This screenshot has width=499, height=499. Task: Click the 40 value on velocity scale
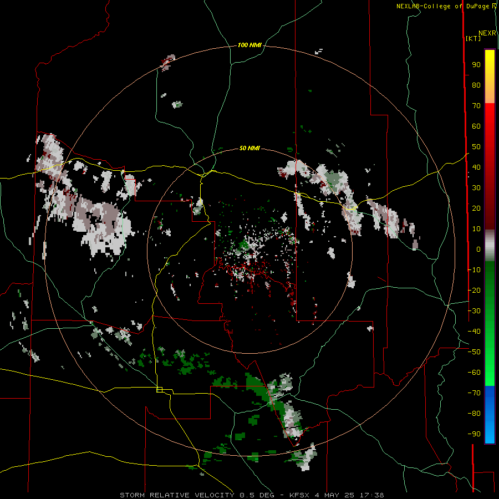476,167
